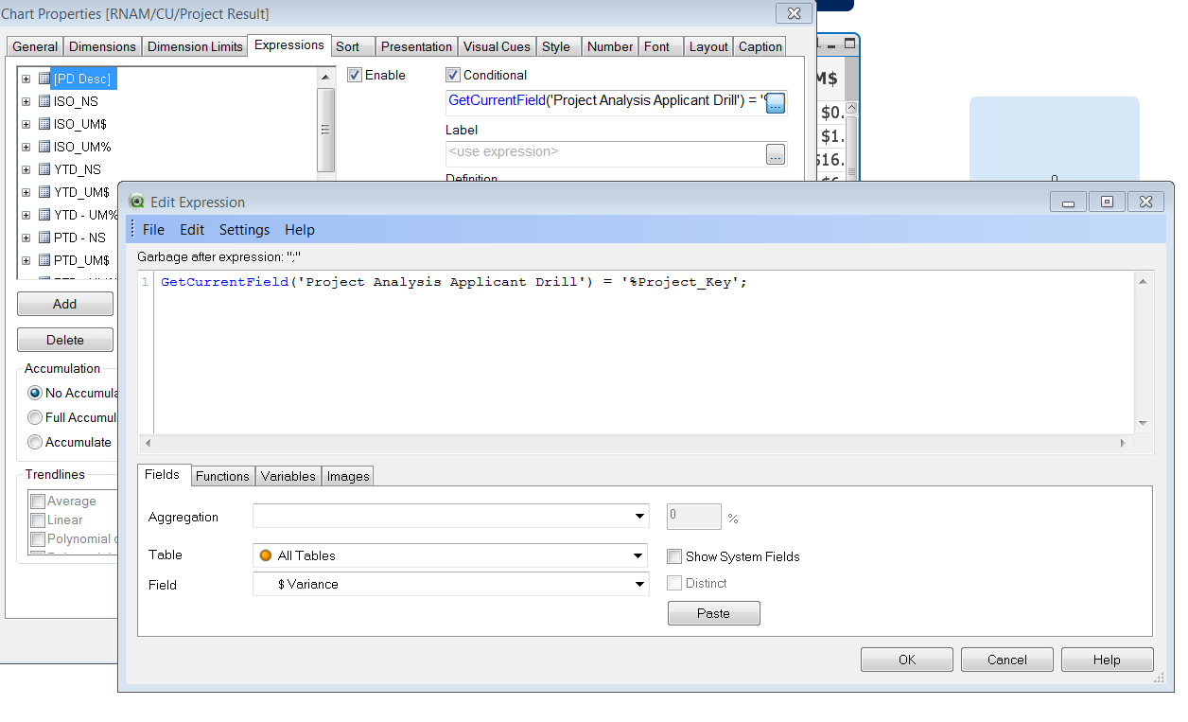The height and width of the screenshot is (722, 1188).
Task: Select the No Accumulation radio button
Action: click(x=35, y=393)
